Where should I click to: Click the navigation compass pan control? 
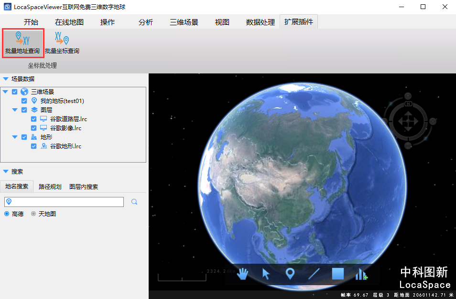[408, 120]
